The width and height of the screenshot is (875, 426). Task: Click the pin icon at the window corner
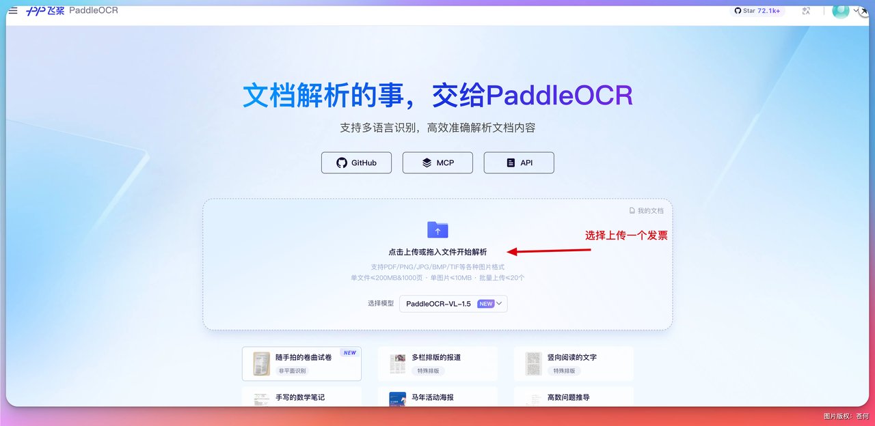click(863, 11)
